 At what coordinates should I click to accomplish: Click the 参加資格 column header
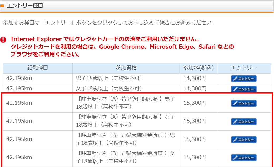click(x=126, y=68)
